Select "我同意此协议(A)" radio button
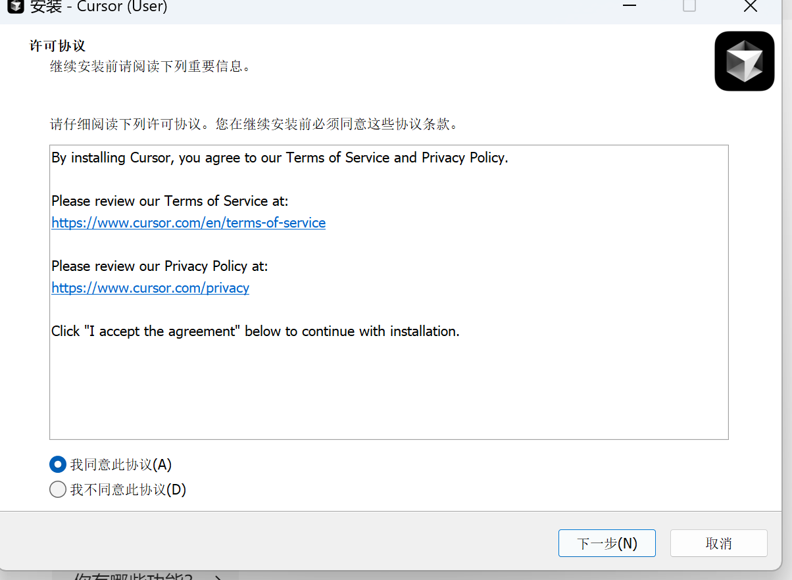 coord(58,465)
